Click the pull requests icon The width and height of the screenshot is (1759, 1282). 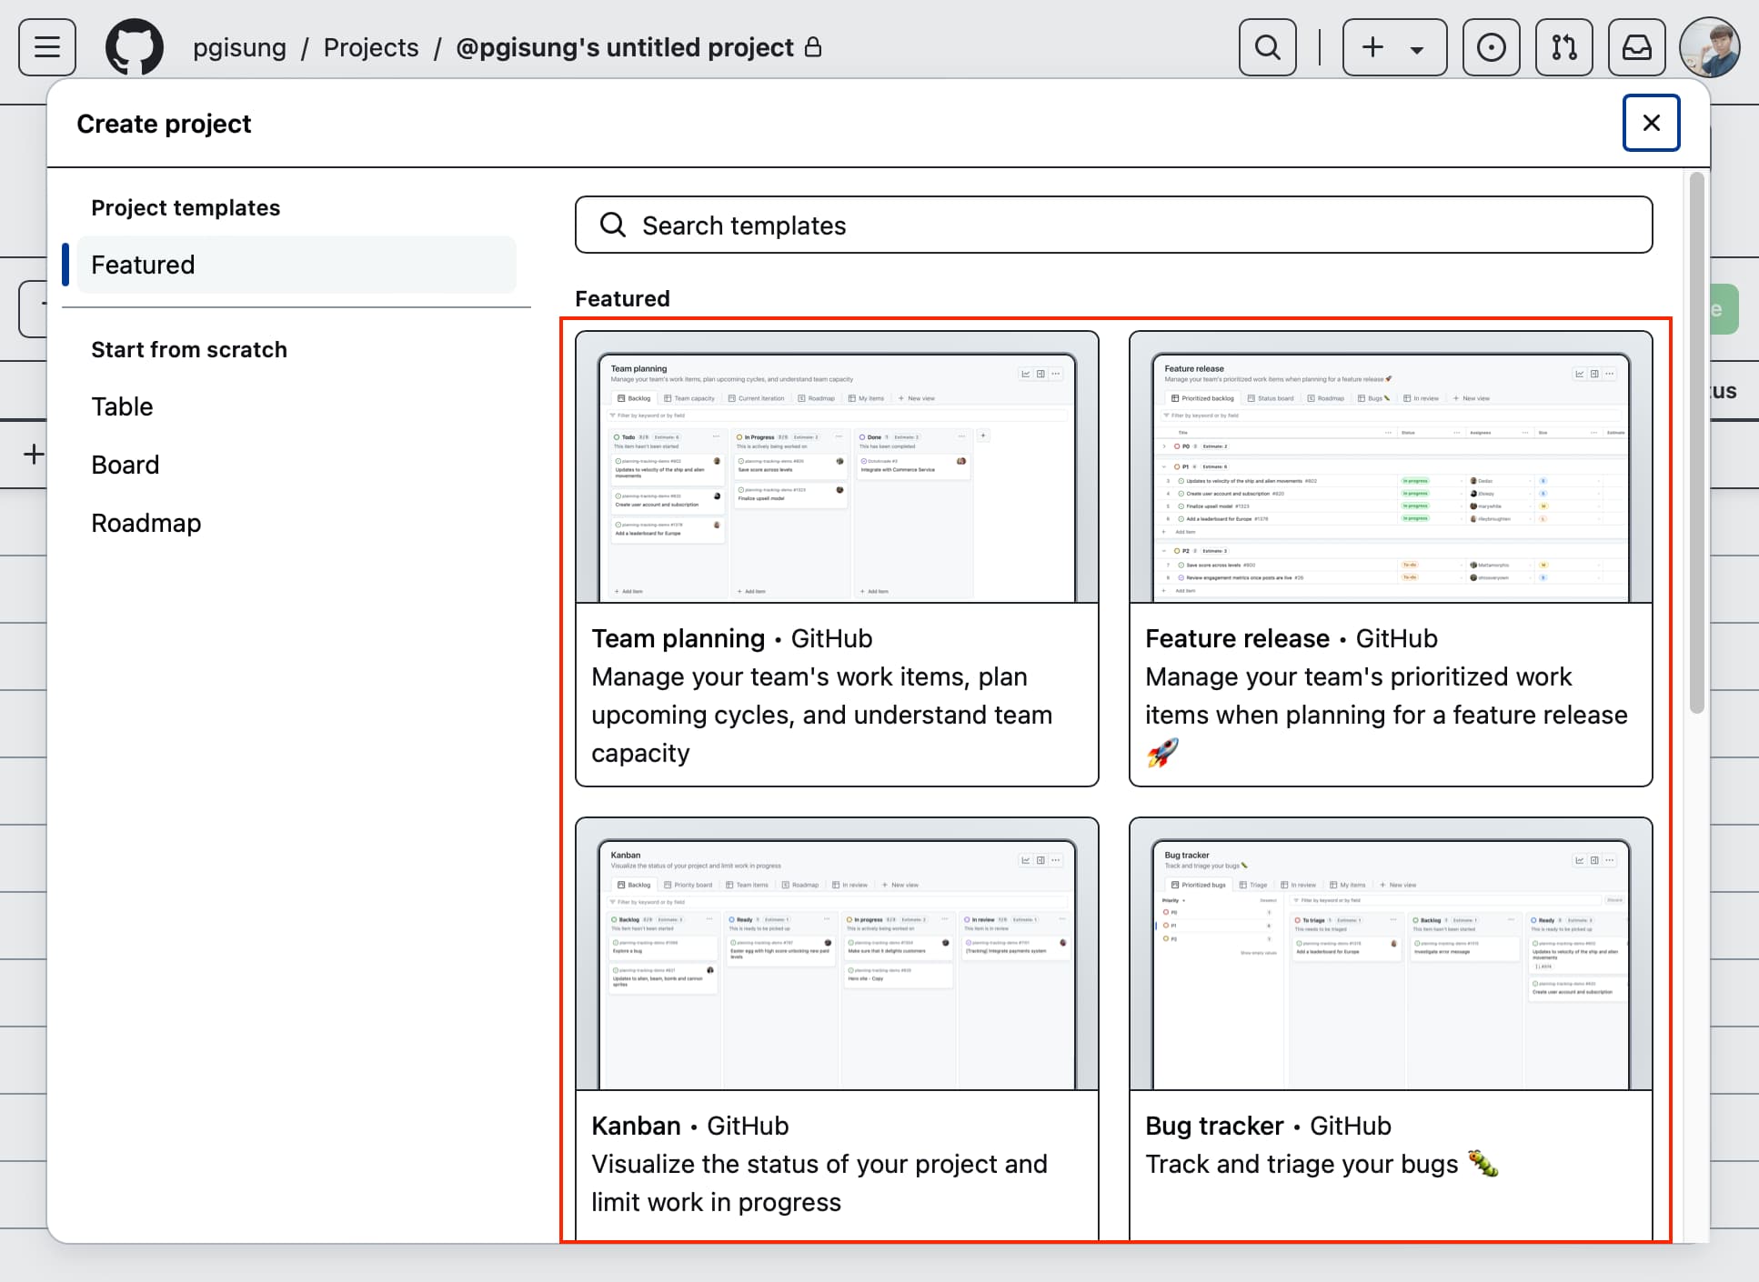(1563, 48)
